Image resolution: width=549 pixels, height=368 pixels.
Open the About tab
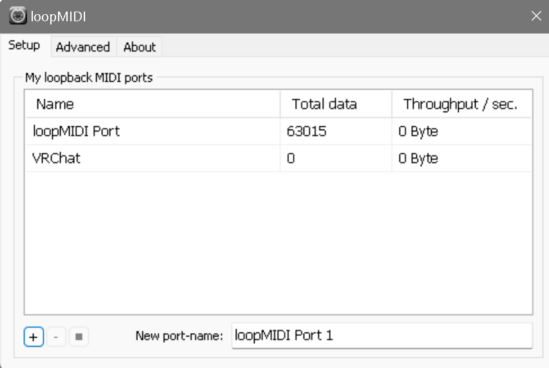tap(139, 47)
